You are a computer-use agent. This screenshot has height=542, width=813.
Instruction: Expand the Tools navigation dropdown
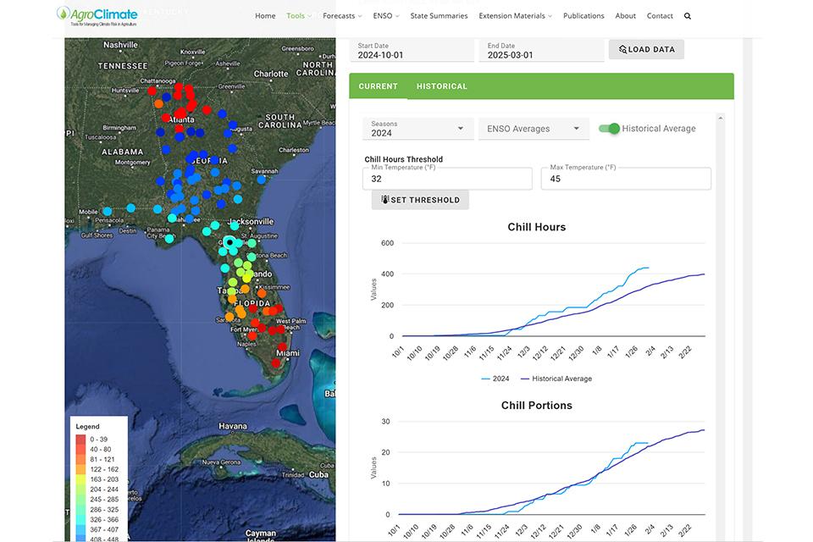tap(297, 15)
